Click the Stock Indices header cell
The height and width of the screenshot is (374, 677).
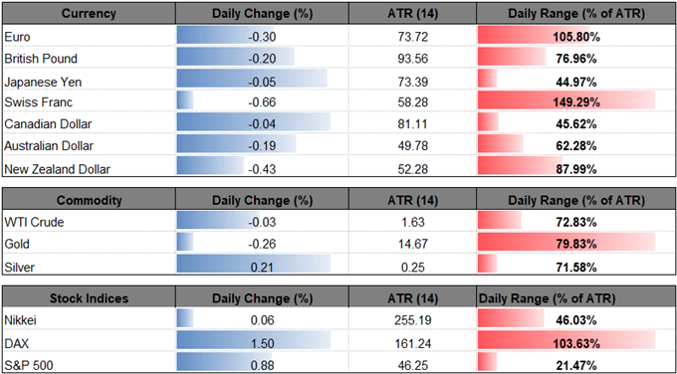point(89,298)
